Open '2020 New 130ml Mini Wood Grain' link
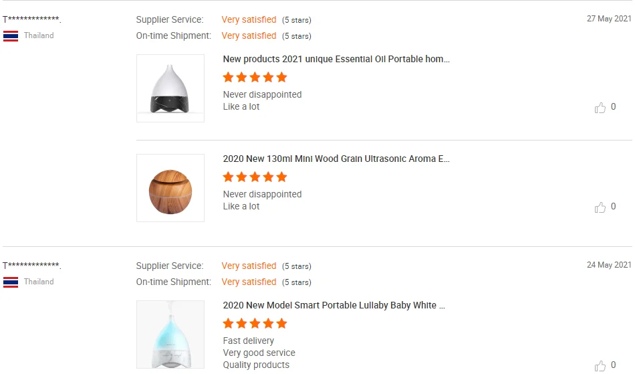This screenshot has width=635, height=374. point(336,159)
